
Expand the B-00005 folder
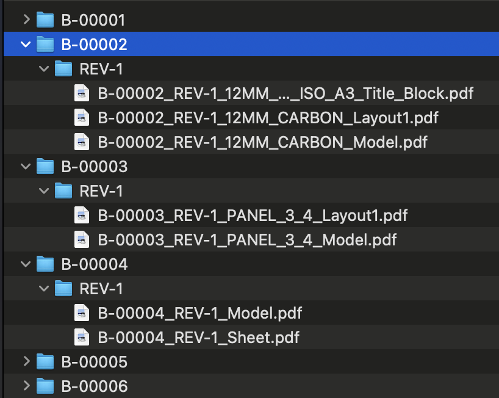click(x=26, y=361)
